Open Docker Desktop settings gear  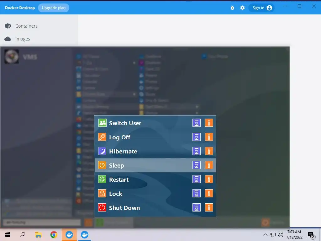[x=242, y=8]
